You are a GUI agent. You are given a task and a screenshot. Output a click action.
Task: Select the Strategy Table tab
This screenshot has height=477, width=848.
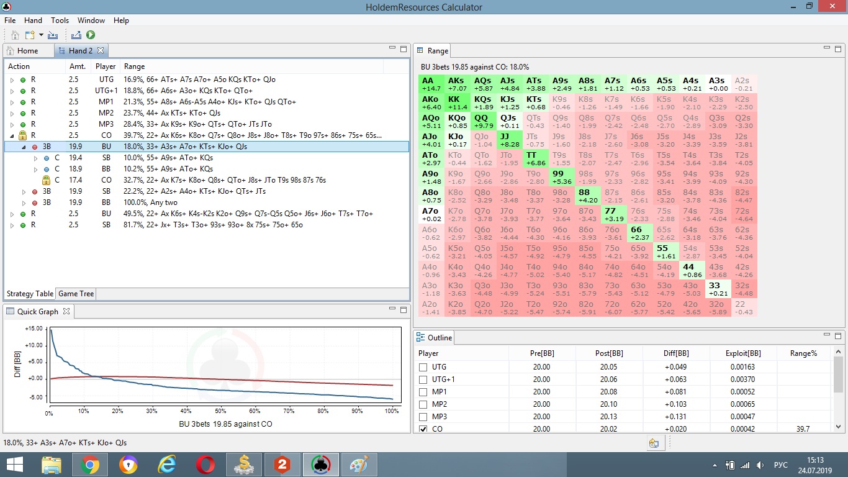(x=30, y=294)
